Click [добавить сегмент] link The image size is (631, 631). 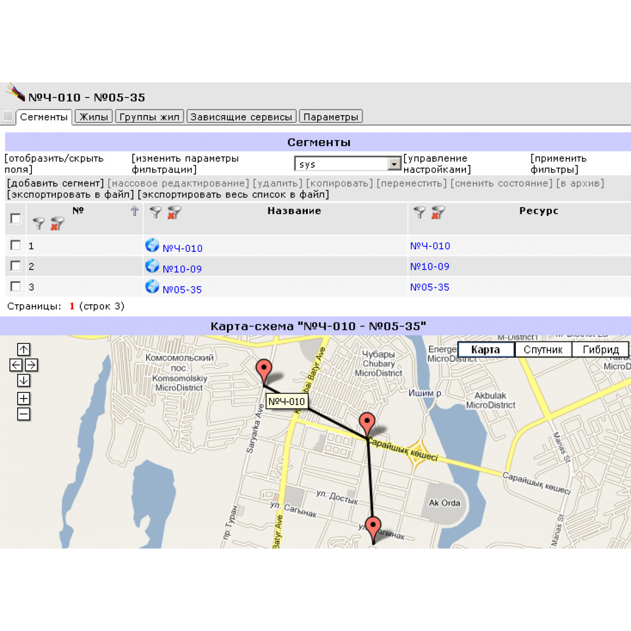click(x=55, y=184)
